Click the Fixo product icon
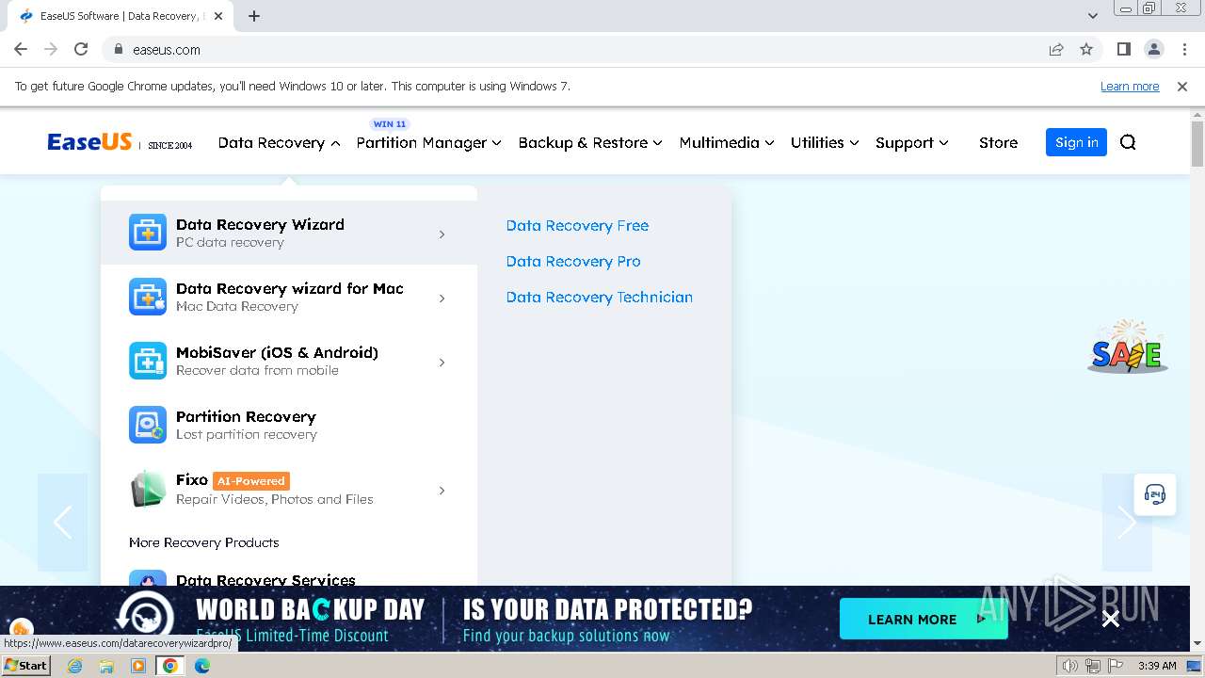1205x678 pixels. [x=148, y=489]
